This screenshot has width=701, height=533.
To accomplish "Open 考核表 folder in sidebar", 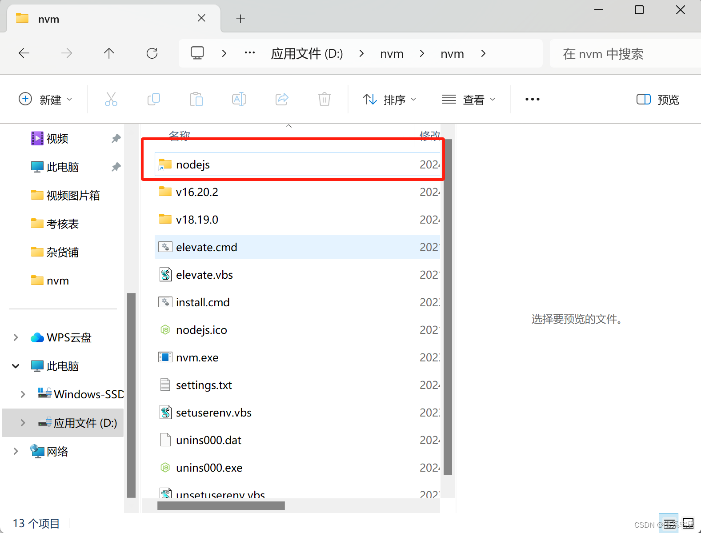I will click(x=55, y=224).
